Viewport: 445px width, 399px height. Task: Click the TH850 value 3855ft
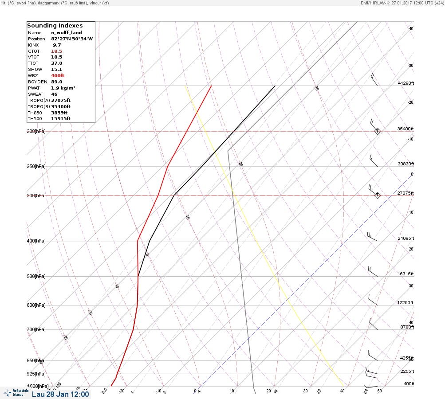coord(59,113)
